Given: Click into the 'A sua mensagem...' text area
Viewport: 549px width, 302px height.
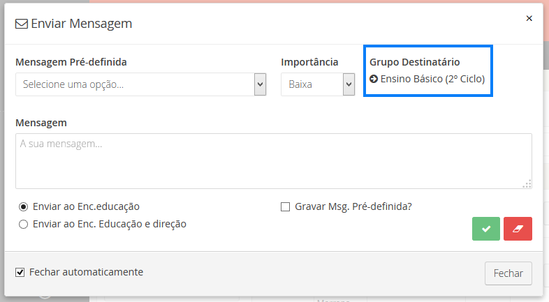Looking at the screenshot, I should coord(272,161).
